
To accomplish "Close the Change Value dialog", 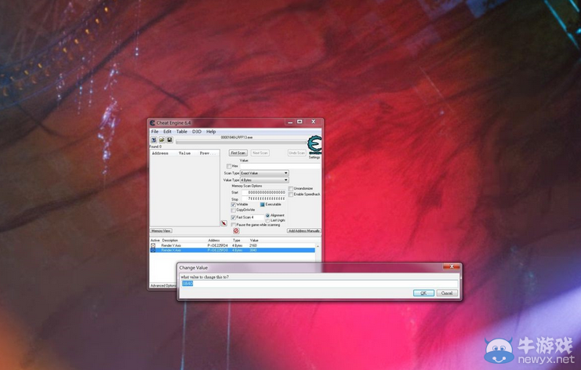I will point(452,267).
